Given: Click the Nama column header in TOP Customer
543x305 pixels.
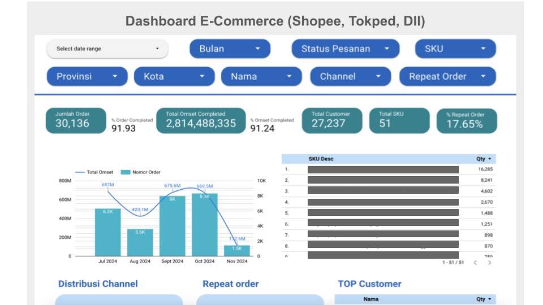Looking at the screenshot, I should (x=371, y=299).
